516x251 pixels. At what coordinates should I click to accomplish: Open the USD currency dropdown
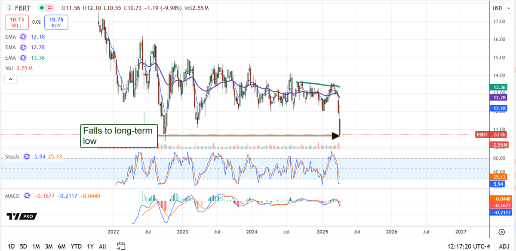(x=501, y=8)
